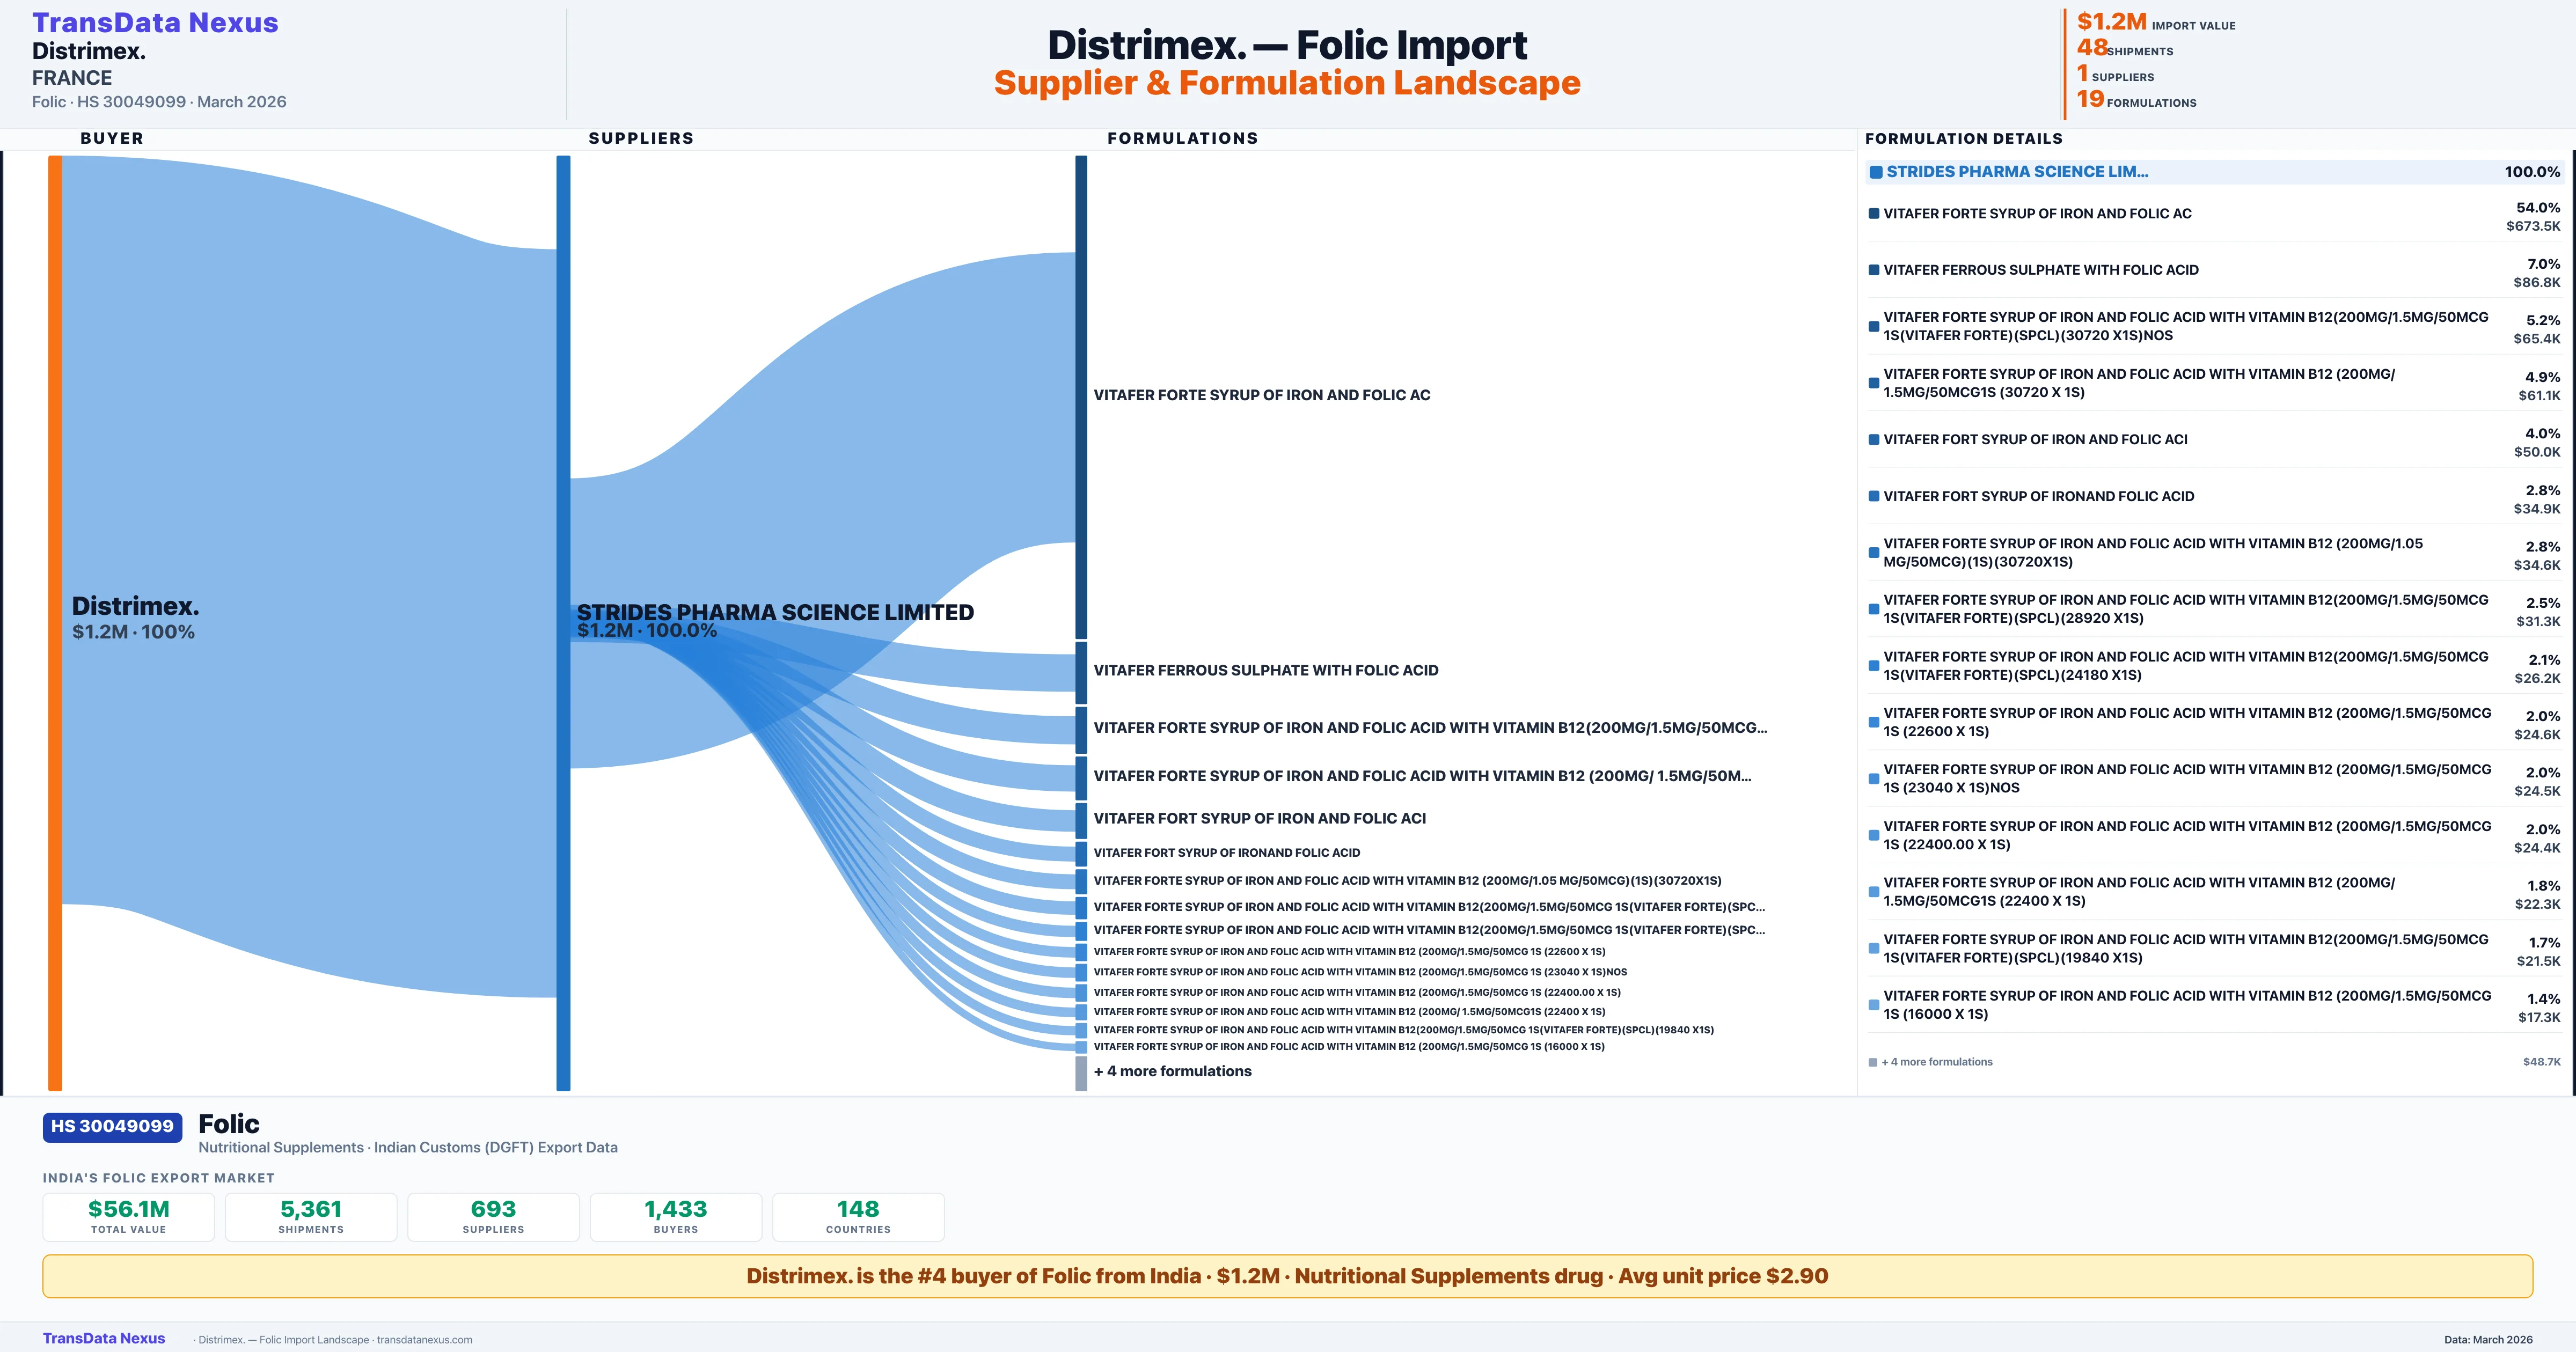Click the TransData Nexus footer link
This screenshot has height=1352, width=2576.
(104, 1338)
